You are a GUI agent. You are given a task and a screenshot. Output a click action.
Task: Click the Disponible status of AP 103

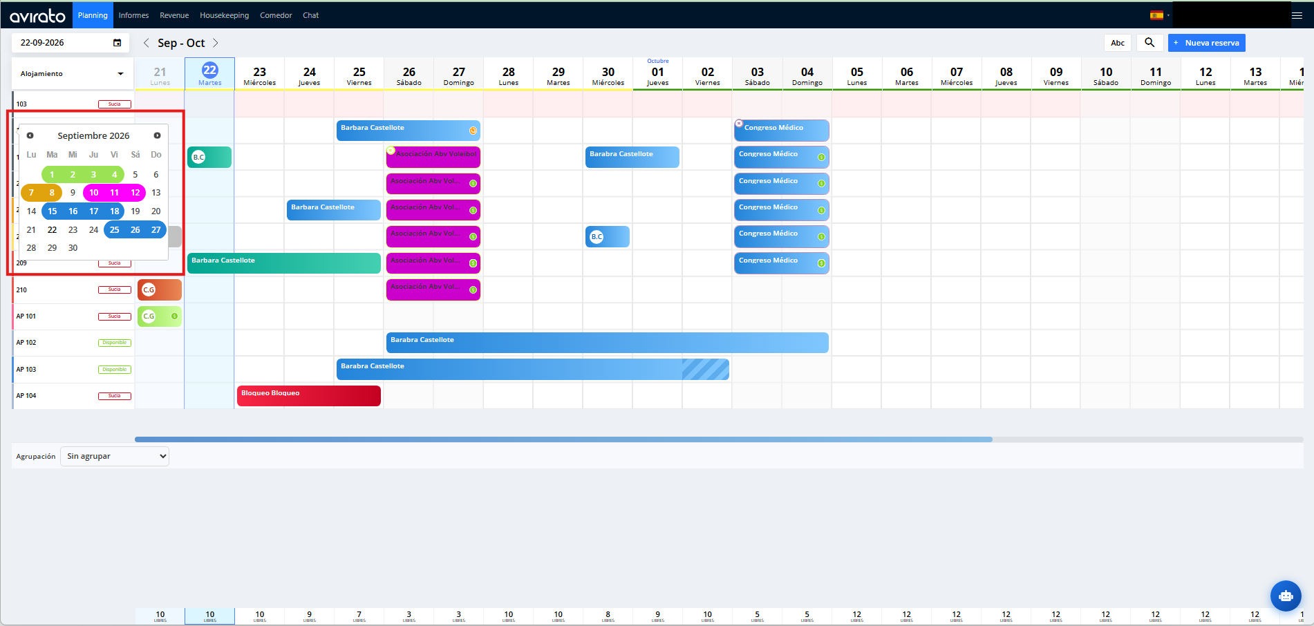(x=114, y=370)
